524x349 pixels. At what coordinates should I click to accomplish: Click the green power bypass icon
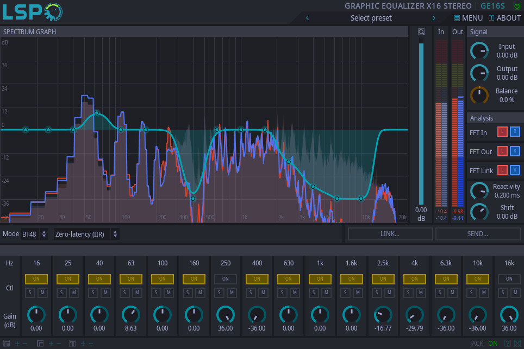tap(516, 6)
